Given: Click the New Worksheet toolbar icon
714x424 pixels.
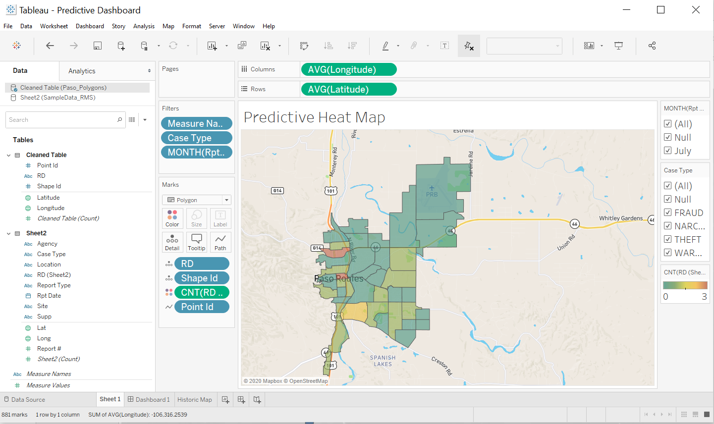Looking at the screenshot, I should (x=212, y=45).
